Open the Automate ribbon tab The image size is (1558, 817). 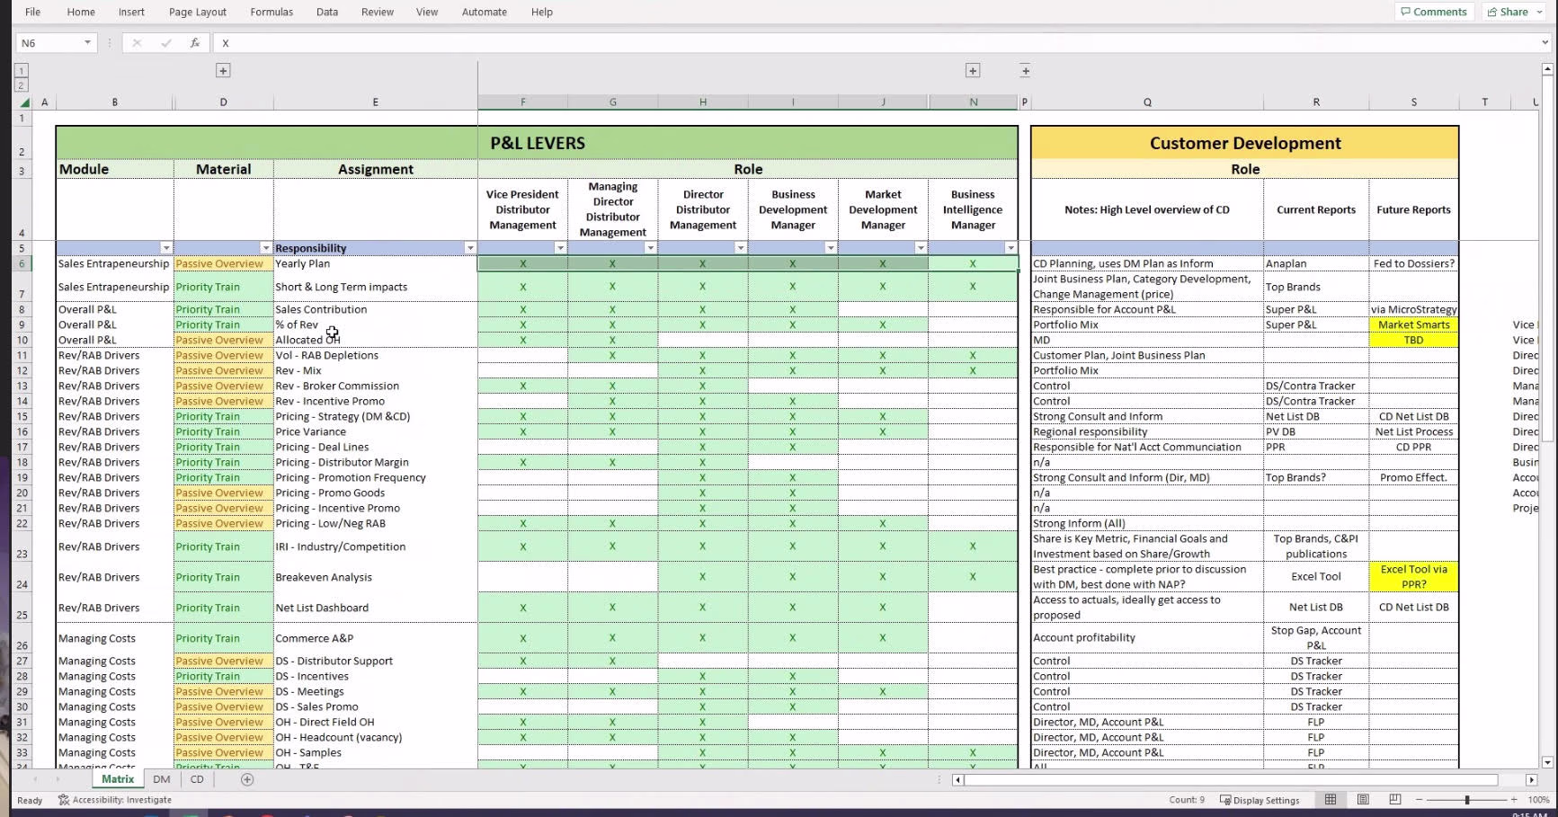(x=485, y=12)
